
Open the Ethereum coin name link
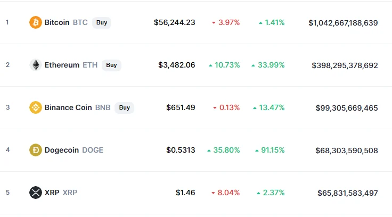[61, 65]
